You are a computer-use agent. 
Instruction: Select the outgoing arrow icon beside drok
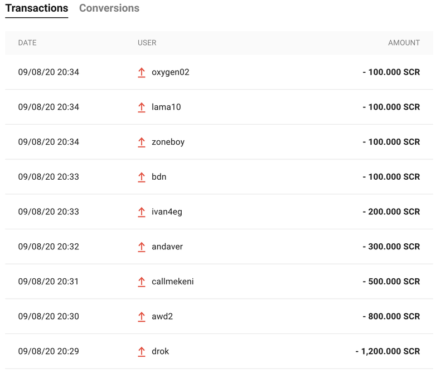[142, 352]
